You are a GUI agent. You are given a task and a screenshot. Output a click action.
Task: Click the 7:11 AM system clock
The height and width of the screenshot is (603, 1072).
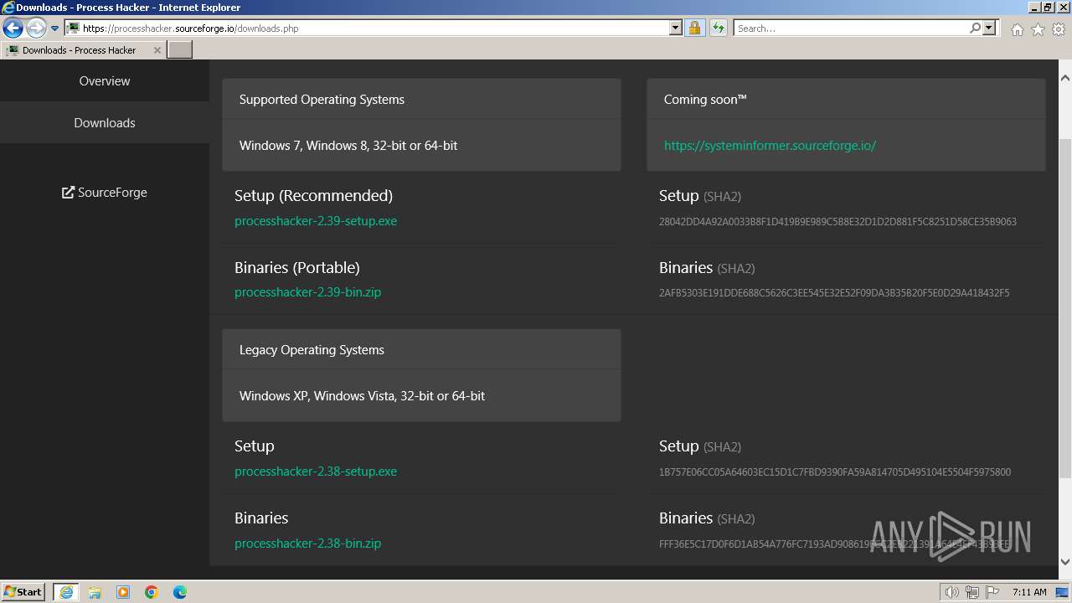click(x=1029, y=592)
